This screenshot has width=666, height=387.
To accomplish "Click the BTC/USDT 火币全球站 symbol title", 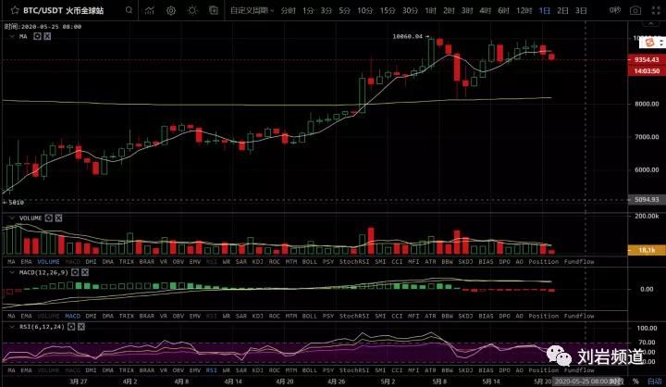I will (63, 10).
